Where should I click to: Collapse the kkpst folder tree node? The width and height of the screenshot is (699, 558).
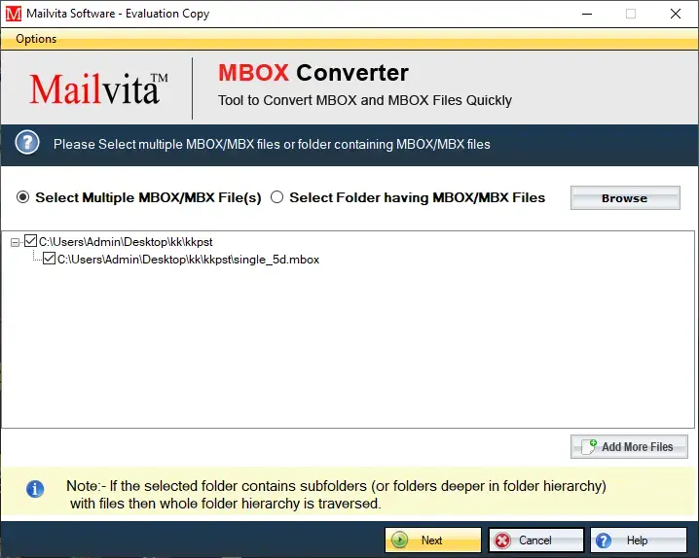(16, 242)
